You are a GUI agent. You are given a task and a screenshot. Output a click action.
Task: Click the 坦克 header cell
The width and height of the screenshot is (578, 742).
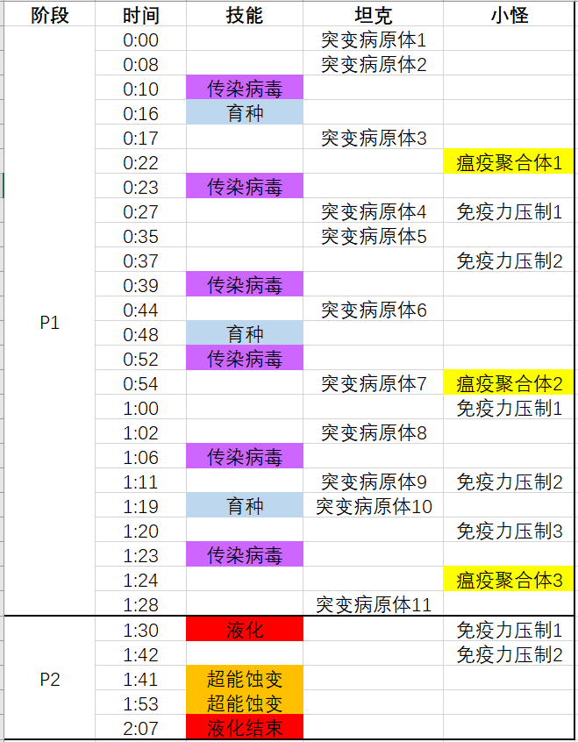pyautogui.click(x=373, y=15)
